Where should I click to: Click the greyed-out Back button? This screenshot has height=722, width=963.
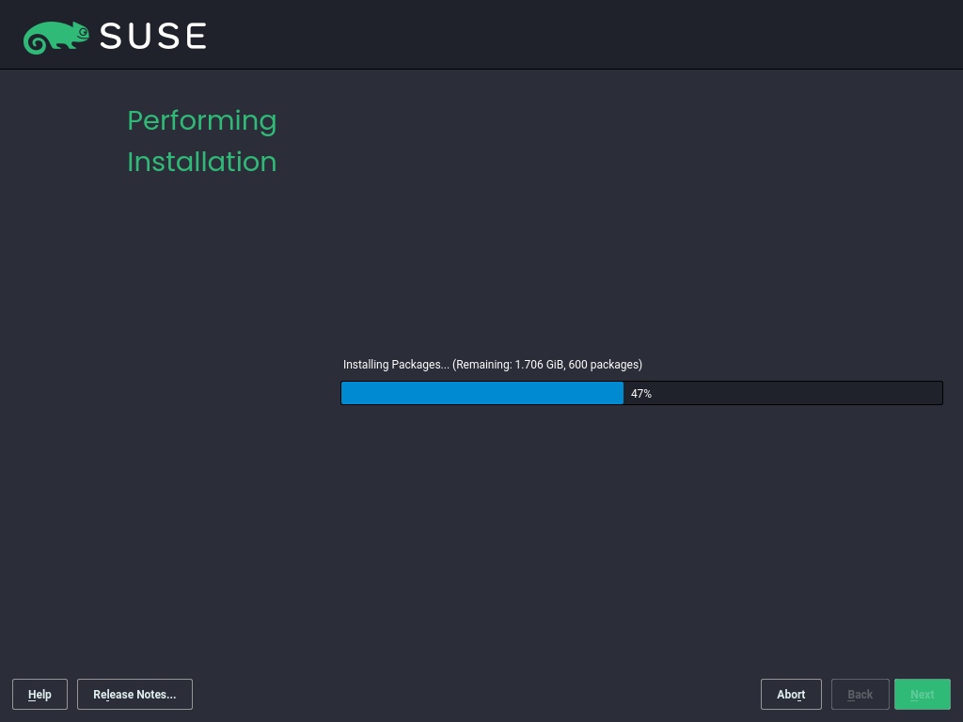tap(860, 695)
